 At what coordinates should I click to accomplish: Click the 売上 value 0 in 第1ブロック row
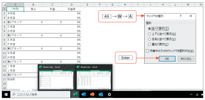point(33,22)
